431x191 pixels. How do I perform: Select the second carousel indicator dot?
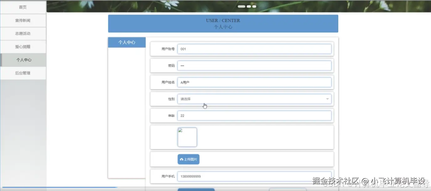[249, 6]
